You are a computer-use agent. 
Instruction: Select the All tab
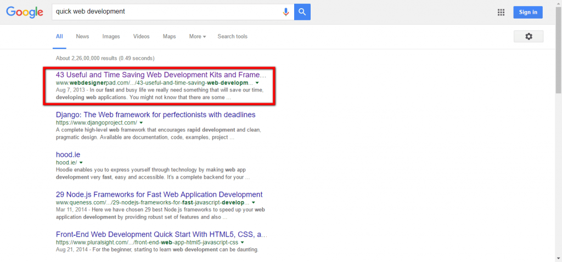click(59, 37)
